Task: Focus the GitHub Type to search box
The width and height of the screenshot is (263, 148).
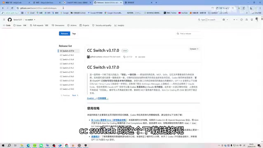Action: (x=209, y=20)
